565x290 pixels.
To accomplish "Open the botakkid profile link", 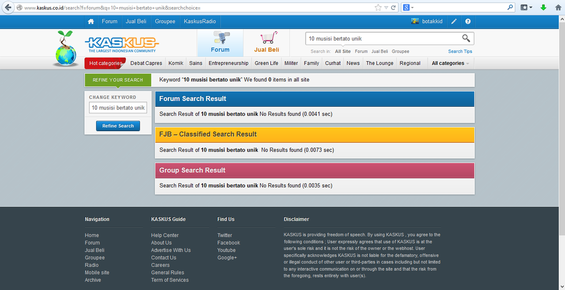I will click(432, 22).
